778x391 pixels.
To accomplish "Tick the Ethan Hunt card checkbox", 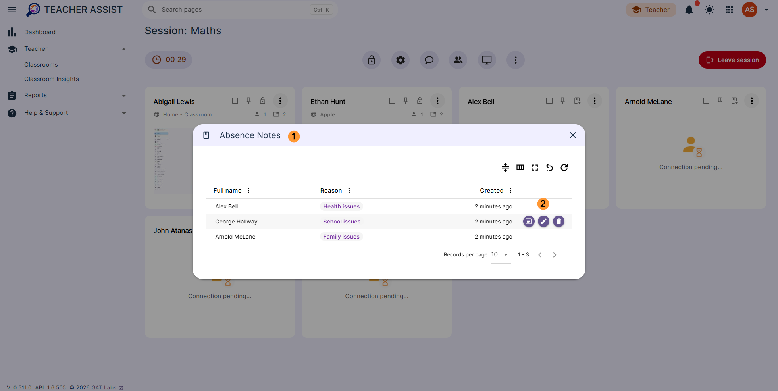I will point(392,101).
